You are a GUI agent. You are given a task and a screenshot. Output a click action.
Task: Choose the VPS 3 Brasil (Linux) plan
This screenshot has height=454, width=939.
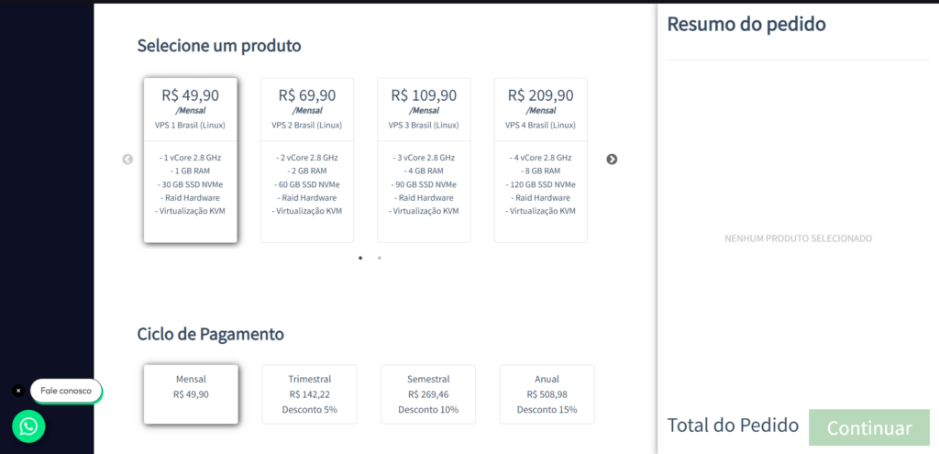click(x=424, y=160)
